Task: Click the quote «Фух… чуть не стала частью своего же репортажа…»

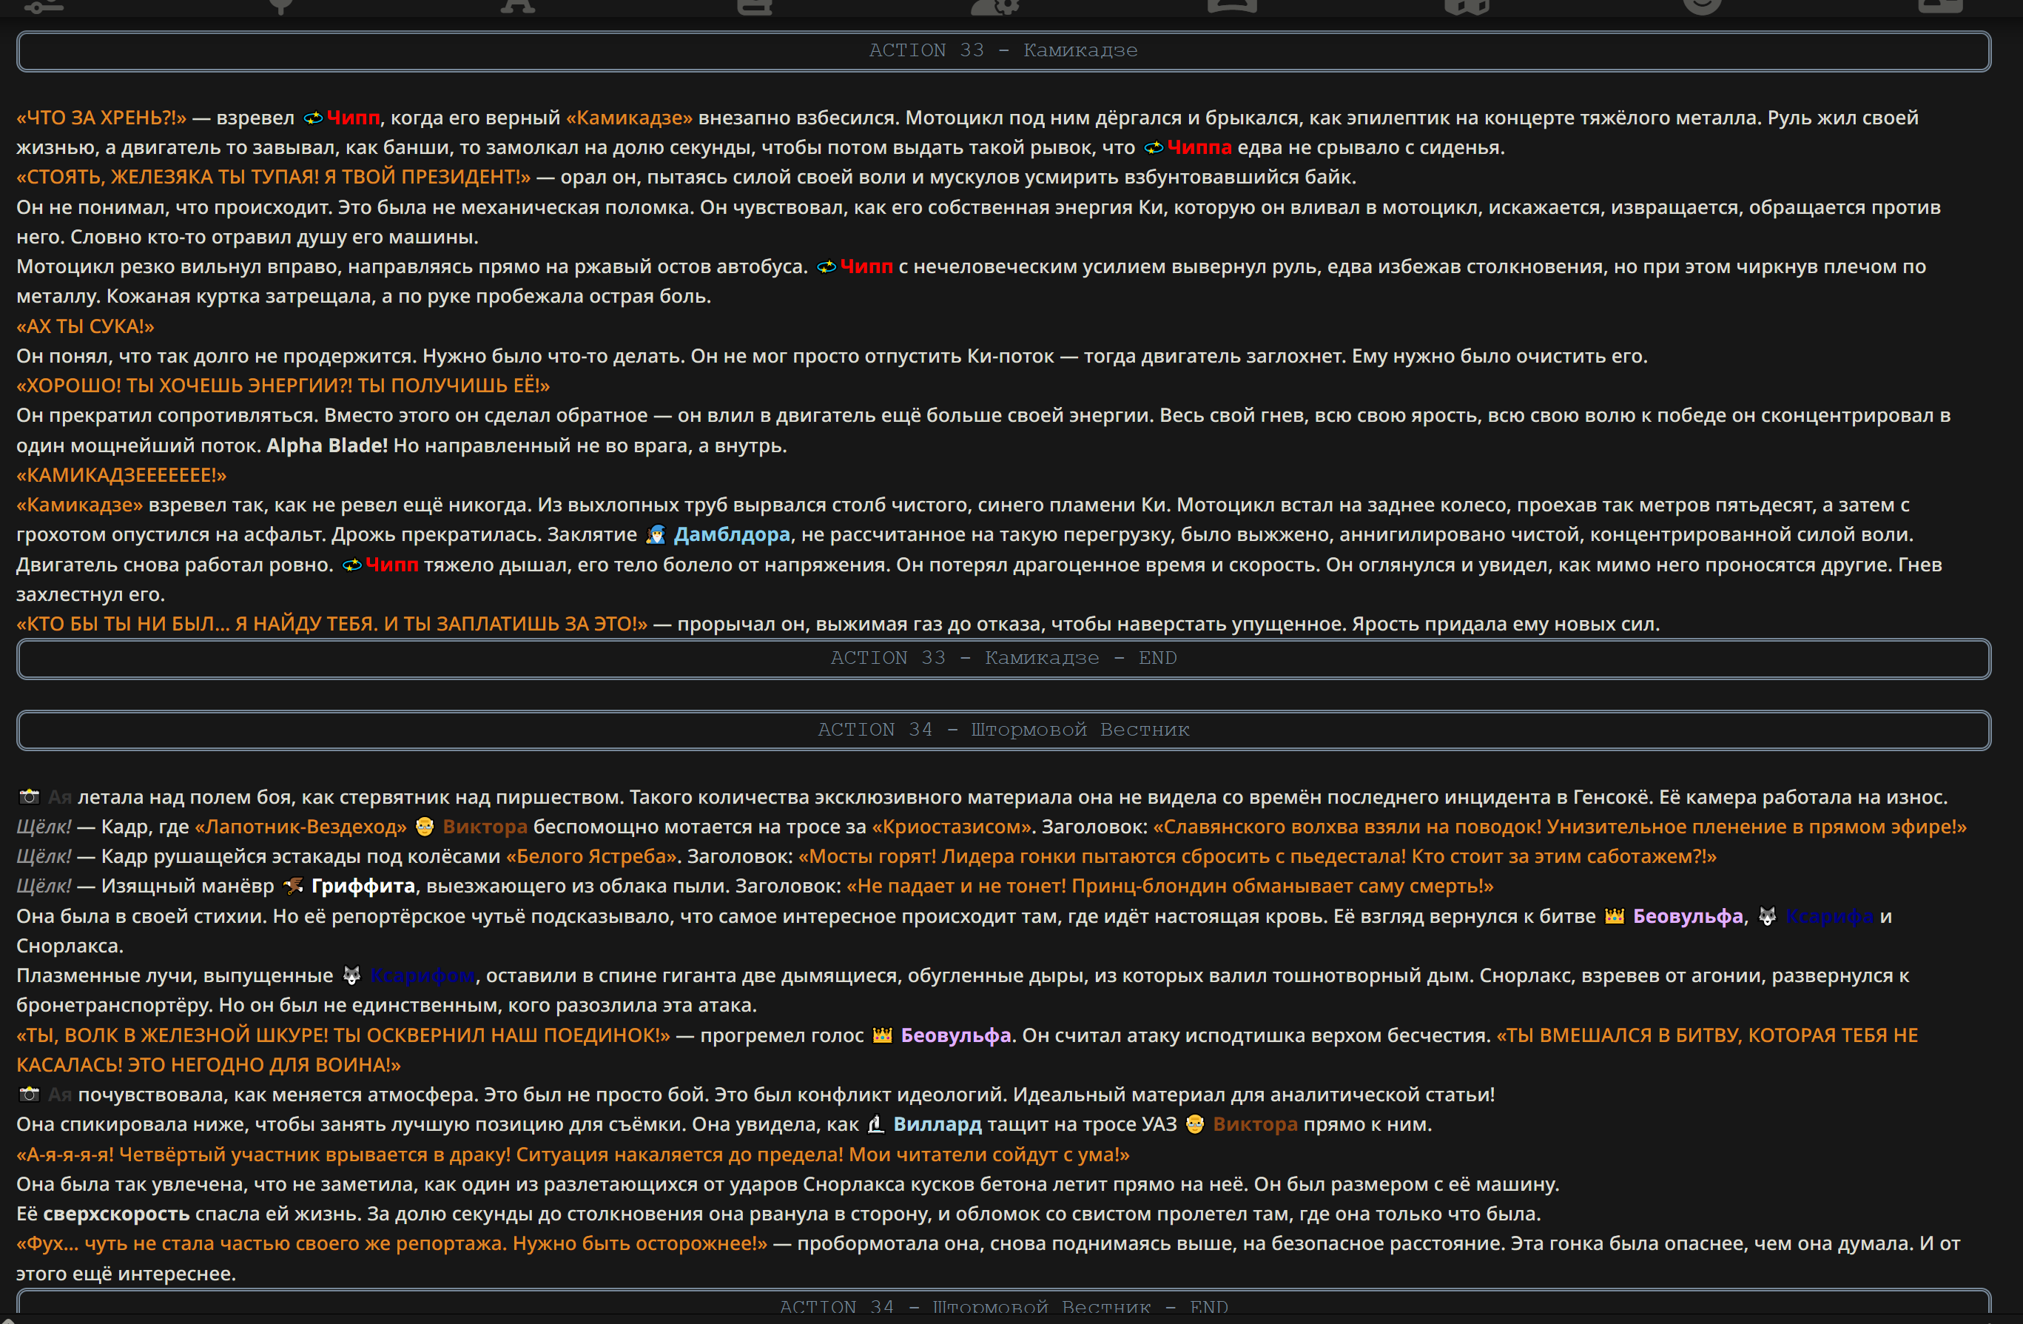Action: coord(392,1244)
